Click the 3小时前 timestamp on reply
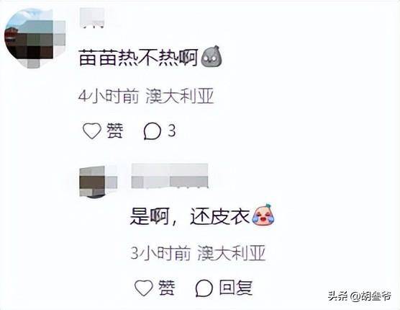 click(160, 253)
